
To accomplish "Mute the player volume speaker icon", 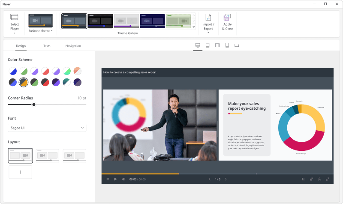I will [123, 179].
